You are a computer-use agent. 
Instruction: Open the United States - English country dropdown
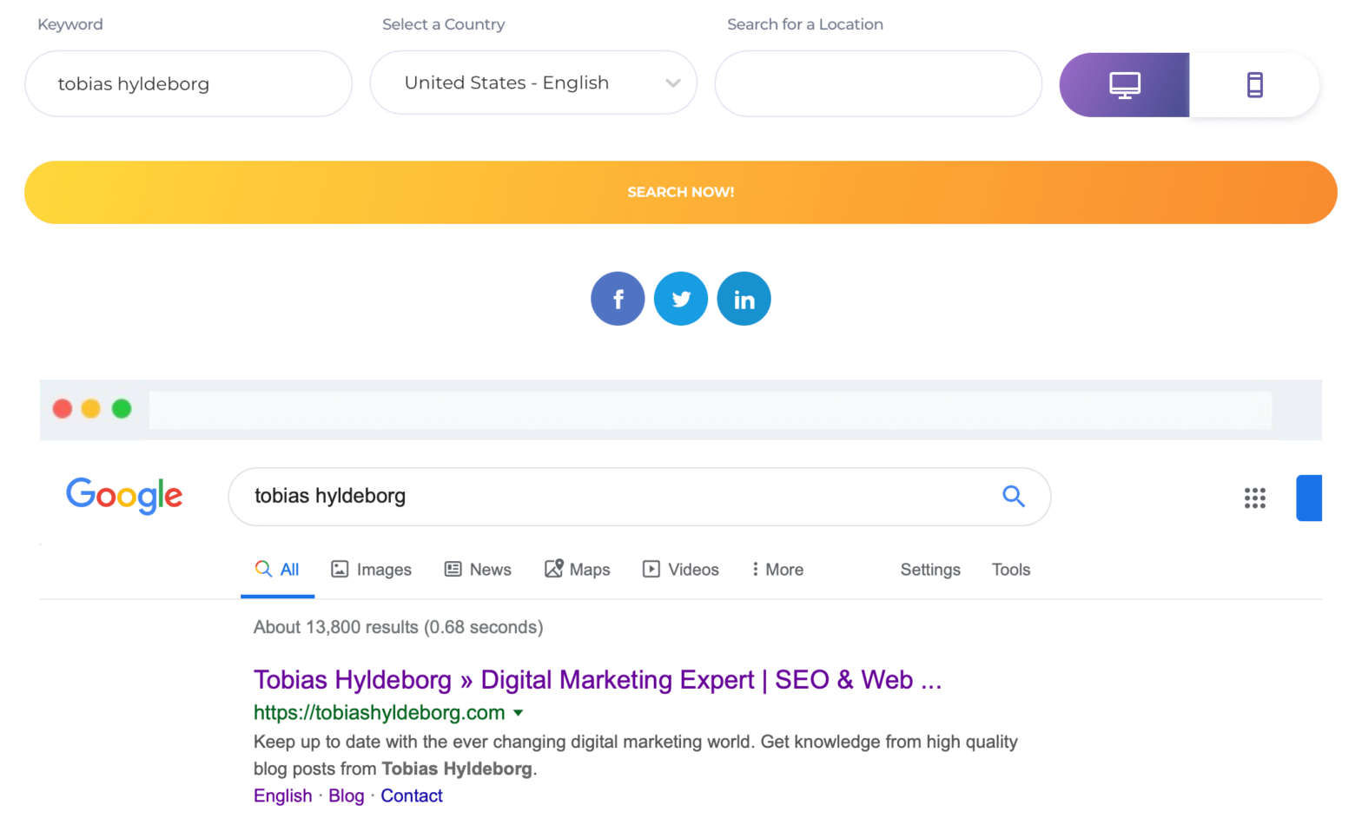tap(533, 82)
